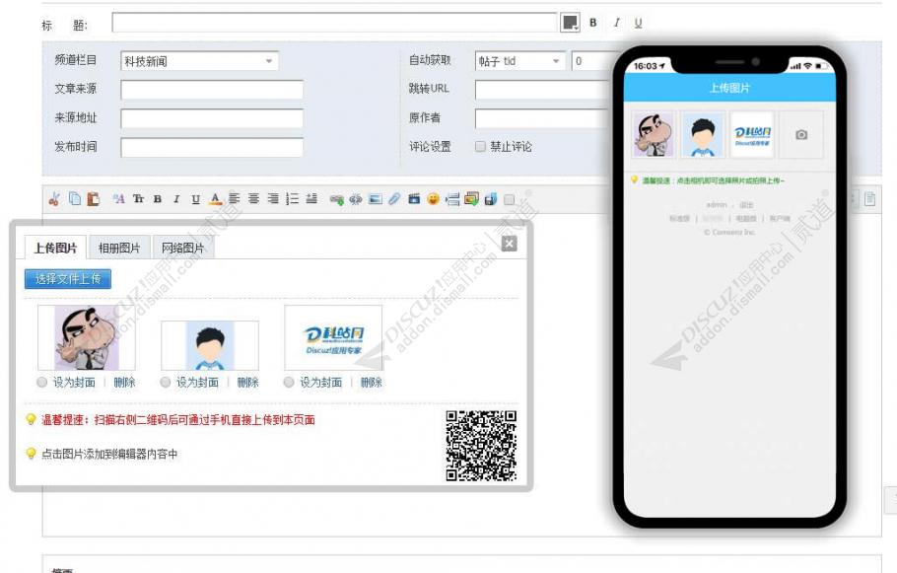Click the insert link icon
The image size is (897, 573).
click(x=337, y=199)
